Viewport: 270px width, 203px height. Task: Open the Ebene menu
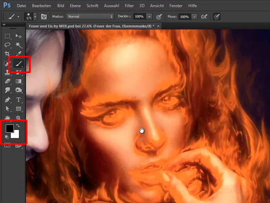pyautogui.click(x=75, y=6)
